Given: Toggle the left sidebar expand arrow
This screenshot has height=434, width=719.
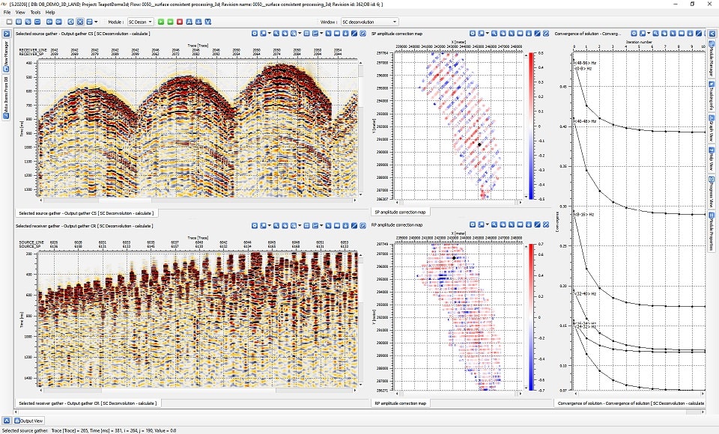Looking at the screenshot, I should pyautogui.click(x=7, y=34).
